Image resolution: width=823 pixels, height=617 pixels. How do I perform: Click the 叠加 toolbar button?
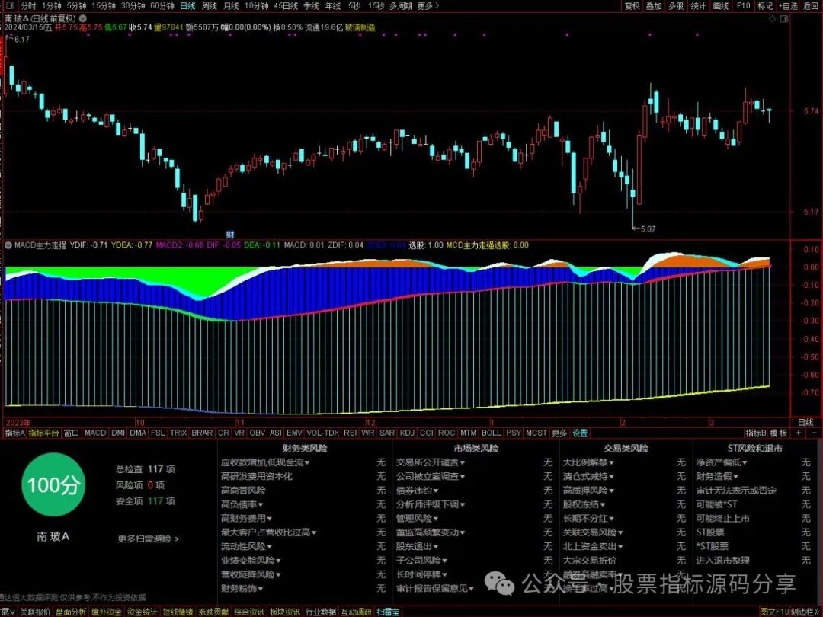[x=654, y=6]
